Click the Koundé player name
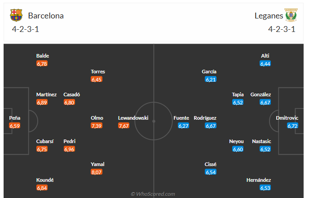The height and width of the screenshot is (198, 309). (45, 180)
